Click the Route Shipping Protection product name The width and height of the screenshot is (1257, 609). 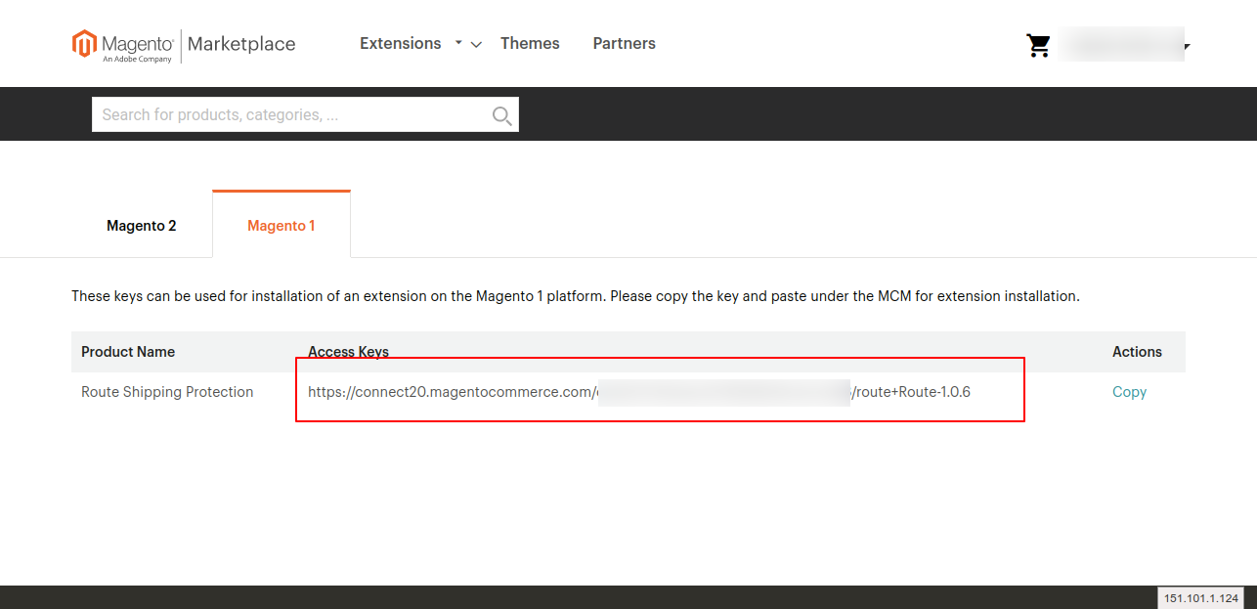[x=167, y=392]
